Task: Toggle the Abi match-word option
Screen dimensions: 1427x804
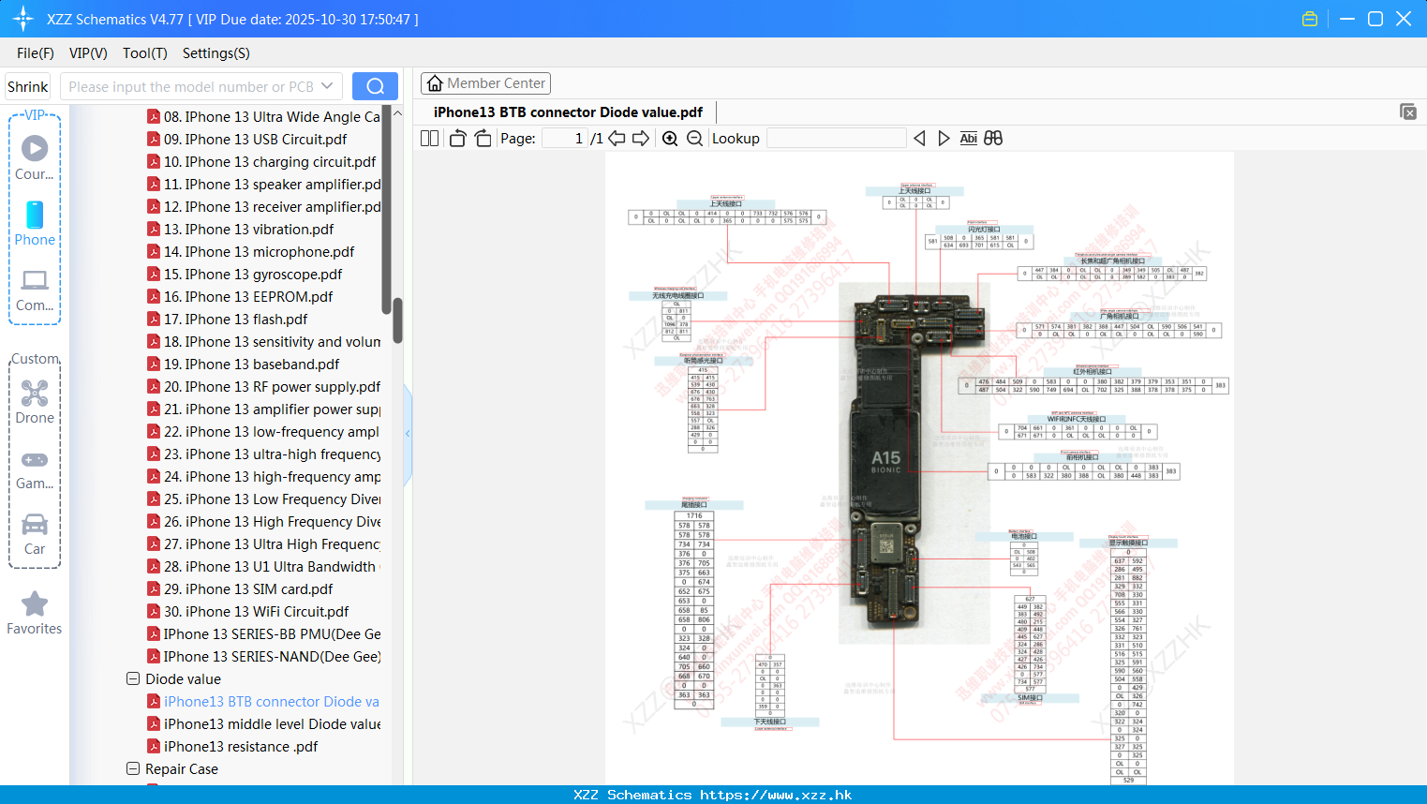Action: tap(968, 139)
